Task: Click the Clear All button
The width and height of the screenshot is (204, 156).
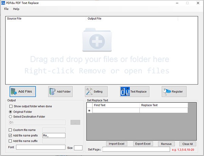Action: click(x=188, y=144)
